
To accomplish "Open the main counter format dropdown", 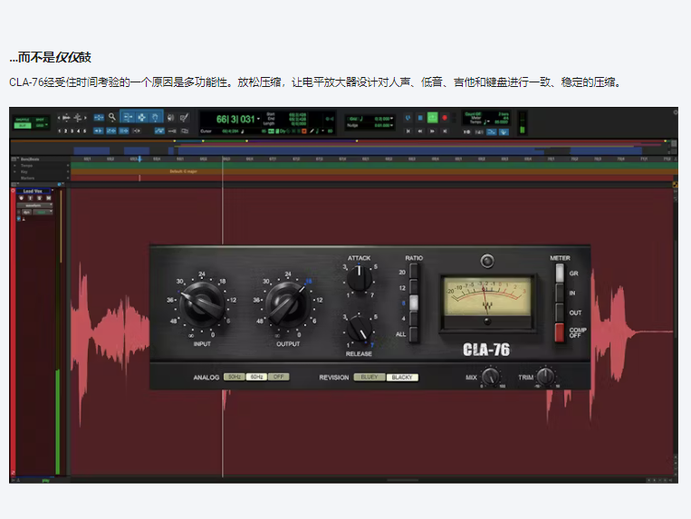I will 258,119.
